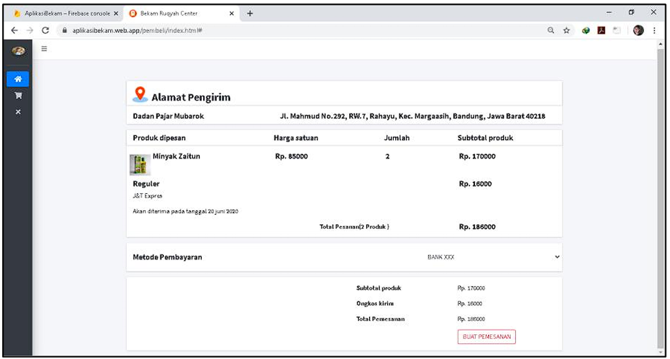Open the browser zoom magnifier icon
The image size is (670, 359).
tap(552, 30)
